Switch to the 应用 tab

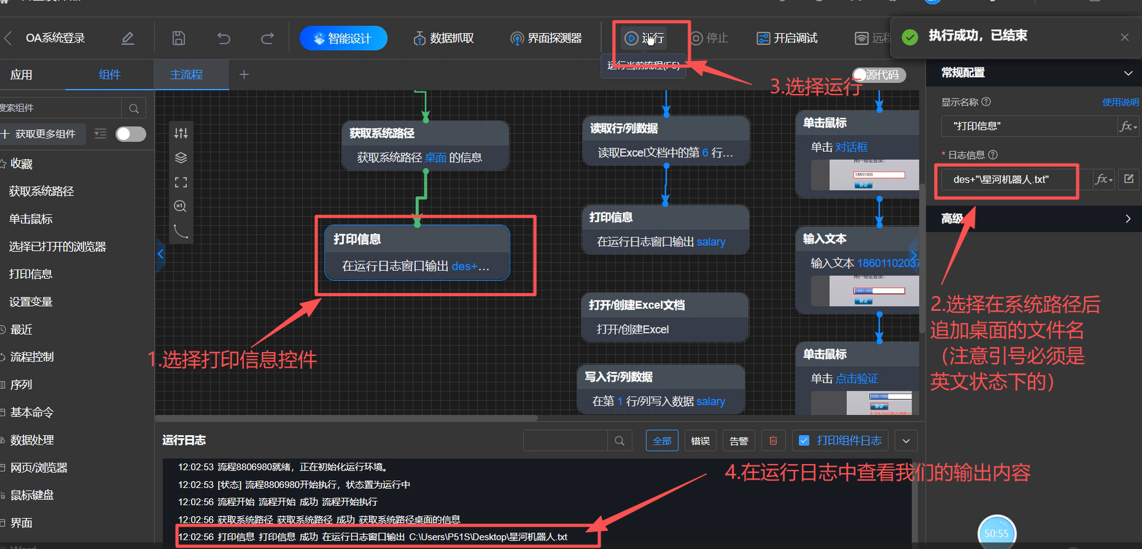(x=21, y=75)
